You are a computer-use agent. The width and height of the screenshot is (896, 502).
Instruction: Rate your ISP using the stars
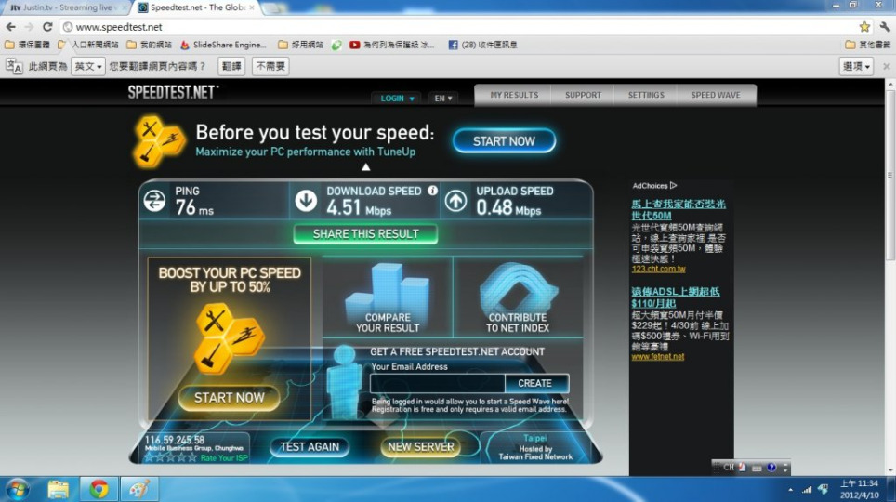(170, 456)
